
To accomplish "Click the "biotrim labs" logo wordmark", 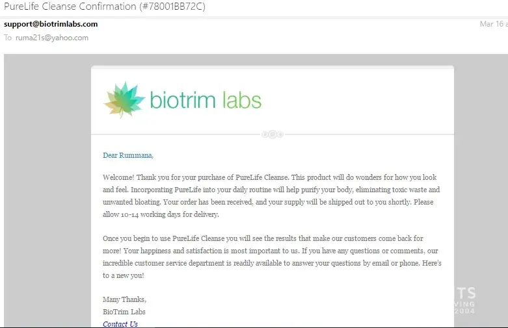I will (206, 100).
